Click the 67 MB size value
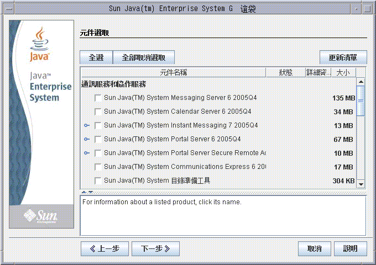The width and height of the screenshot is (376, 265). 343,139
